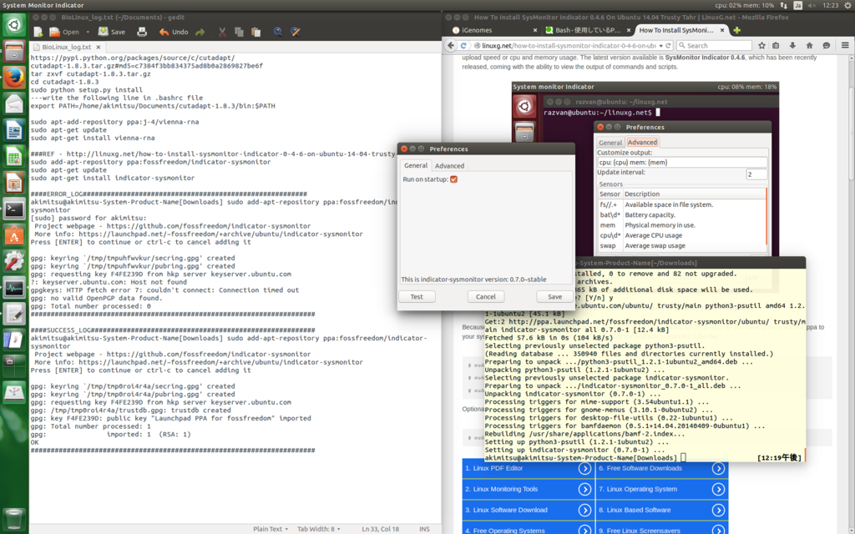The width and height of the screenshot is (855, 534).
Task: Launch Firefox from the Ubuntu launcher
Action: [14, 78]
